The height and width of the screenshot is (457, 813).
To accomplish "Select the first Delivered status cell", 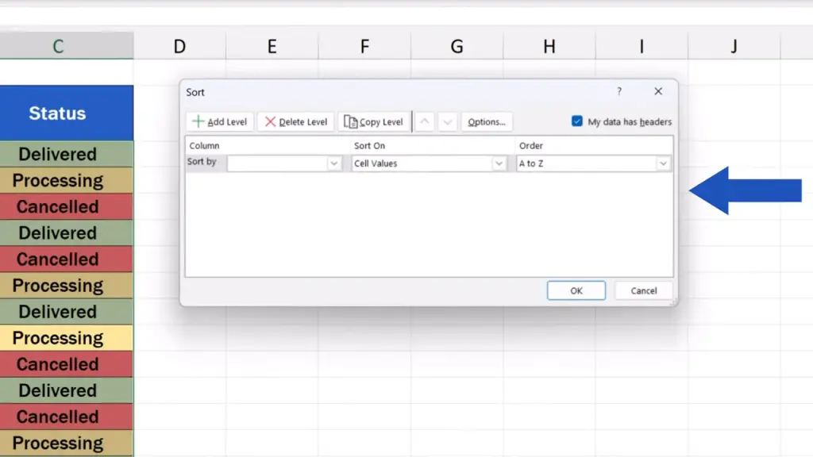I will point(58,155).
